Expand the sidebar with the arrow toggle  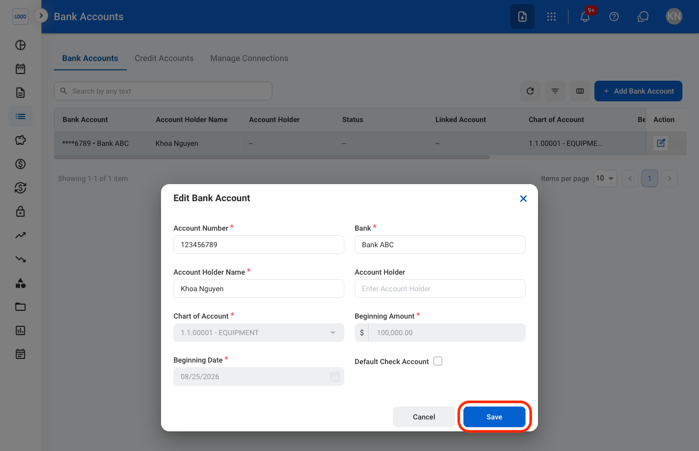pyautogui.click(x=41, y=16)
